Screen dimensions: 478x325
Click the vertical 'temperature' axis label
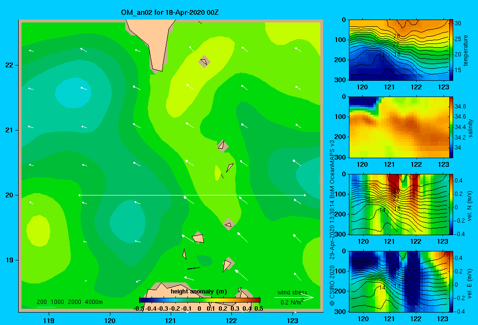(x=466, y=50)
